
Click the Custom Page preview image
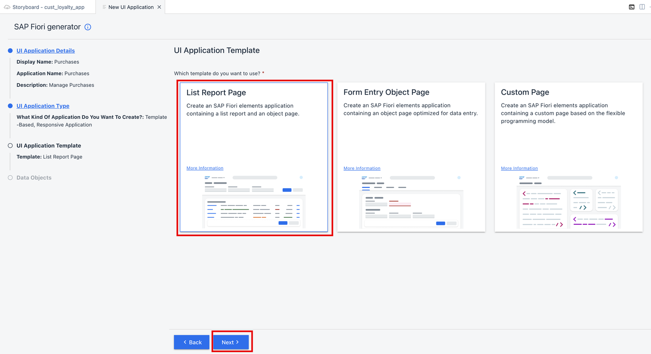pyautogui.click(x=569, y=201)
